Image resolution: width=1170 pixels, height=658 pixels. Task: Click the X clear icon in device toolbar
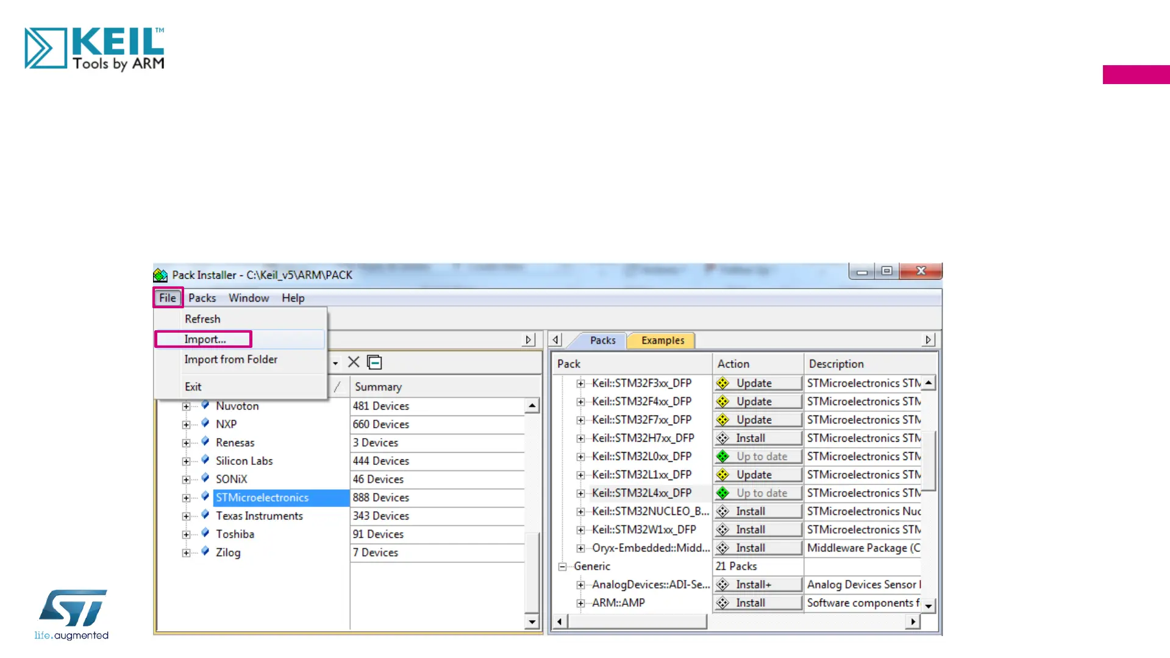[x=354, y=363]
